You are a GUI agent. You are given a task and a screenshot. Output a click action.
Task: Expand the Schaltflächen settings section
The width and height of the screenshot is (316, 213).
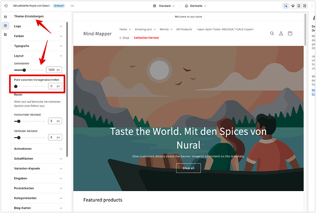(x=38, y=159)
